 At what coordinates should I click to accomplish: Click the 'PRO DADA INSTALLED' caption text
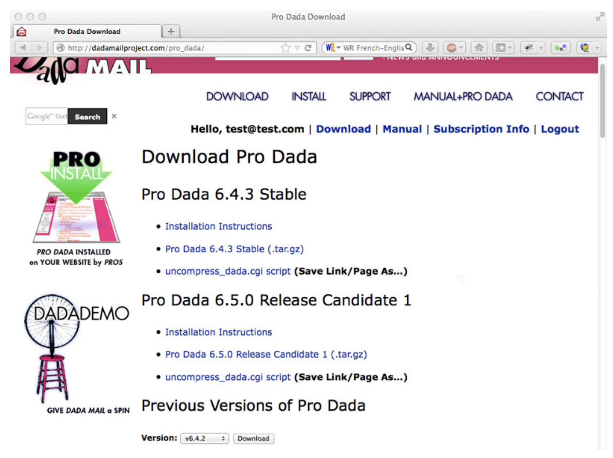coord(73,252)
